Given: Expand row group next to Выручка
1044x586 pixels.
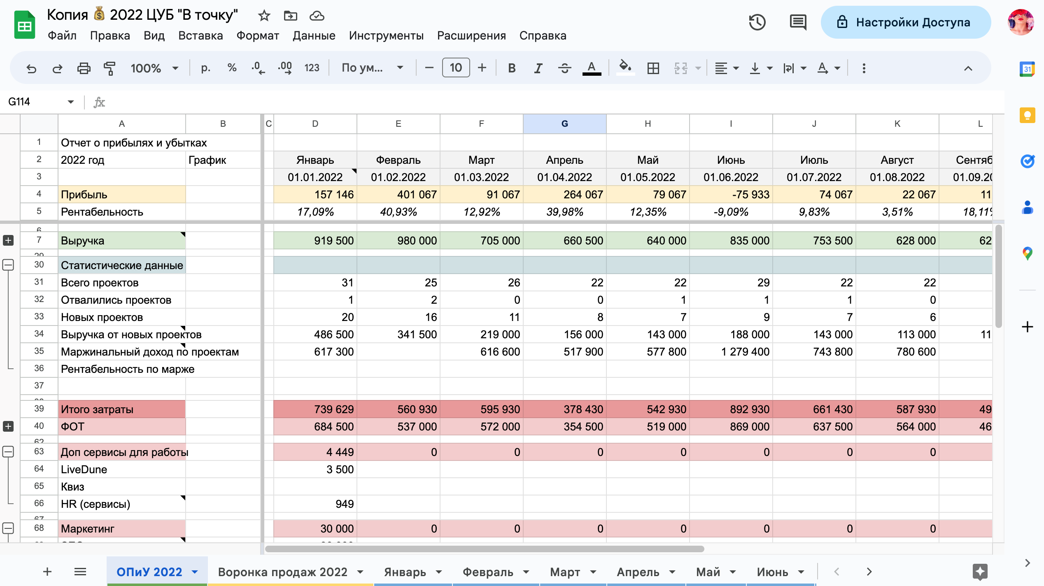Looking at the screenshot, I should (8, 240).
